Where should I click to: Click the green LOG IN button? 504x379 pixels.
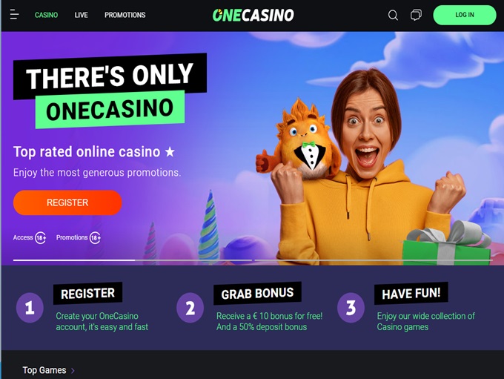[465, 15]
